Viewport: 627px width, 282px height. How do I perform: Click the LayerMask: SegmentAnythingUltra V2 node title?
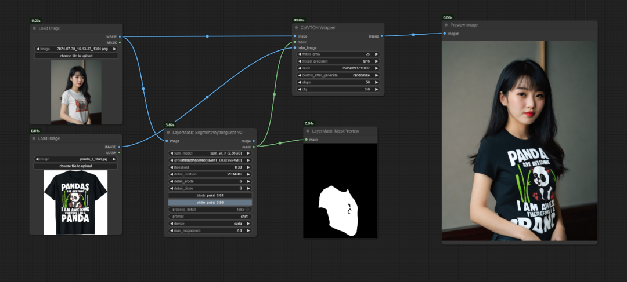pos(207,132)
